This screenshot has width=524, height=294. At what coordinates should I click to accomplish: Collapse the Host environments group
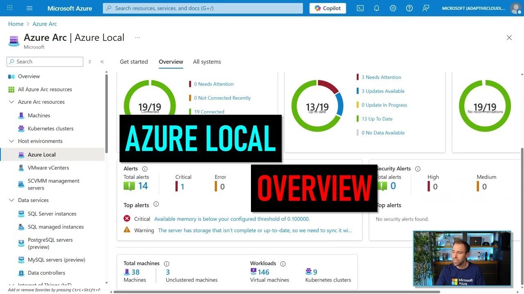[11, 141]
